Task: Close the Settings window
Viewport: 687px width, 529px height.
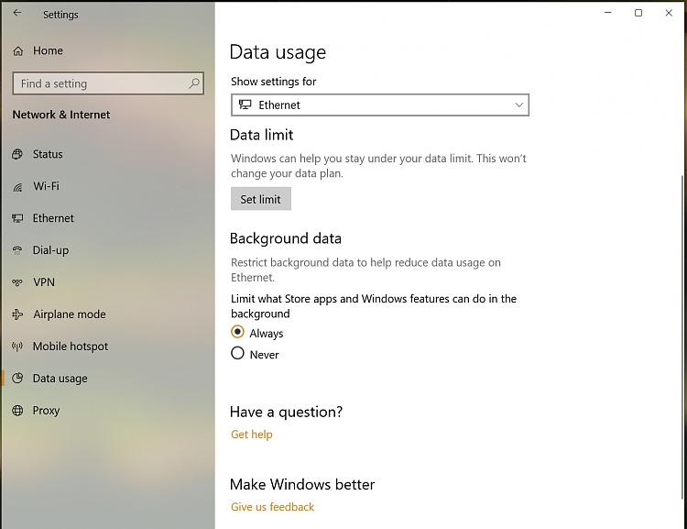Action: tap(669, 13)
